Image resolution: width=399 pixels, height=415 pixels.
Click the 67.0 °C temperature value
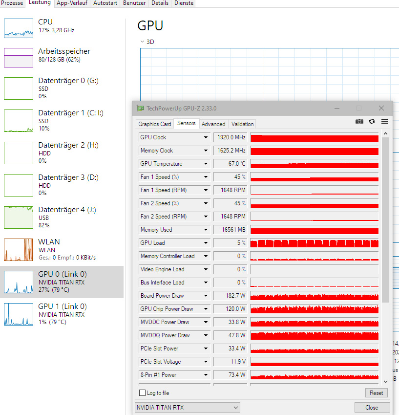coord(231,164)
